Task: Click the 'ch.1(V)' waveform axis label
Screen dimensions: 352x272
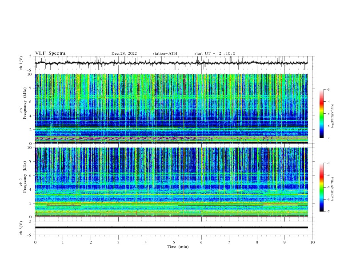Action: 21,63
